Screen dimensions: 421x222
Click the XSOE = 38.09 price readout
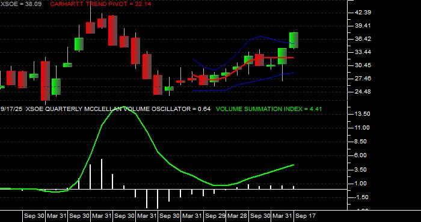click(21, 4)
